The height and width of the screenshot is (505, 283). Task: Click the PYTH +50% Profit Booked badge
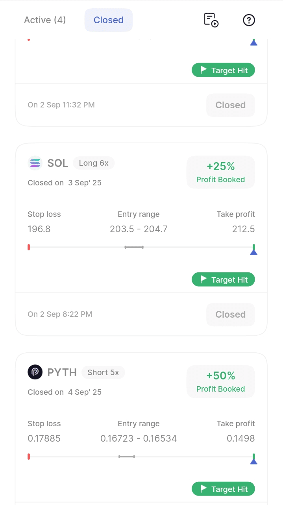point(220,382)
